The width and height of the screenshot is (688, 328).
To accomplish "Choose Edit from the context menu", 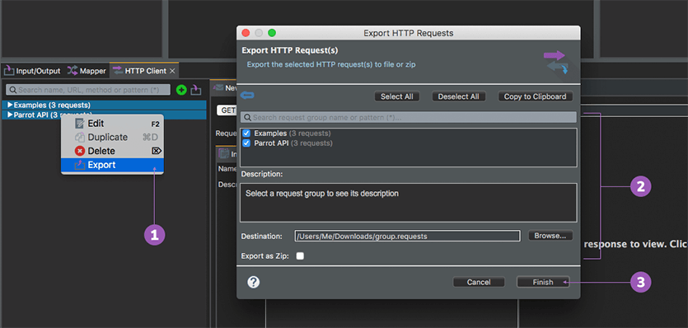I will tap(112, 124).
